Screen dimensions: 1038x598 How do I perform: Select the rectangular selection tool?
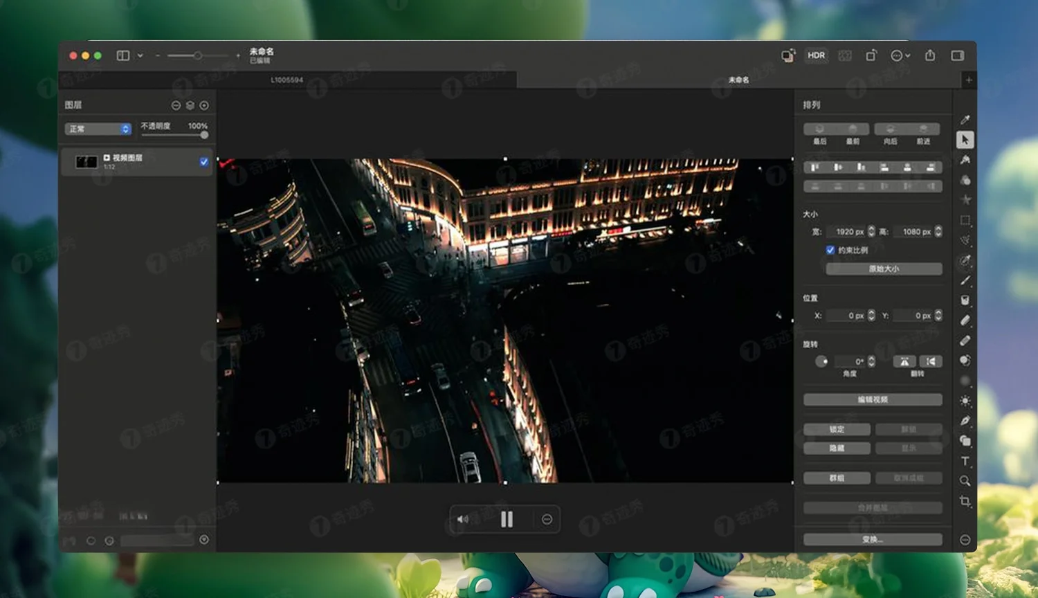pos(965,219)
